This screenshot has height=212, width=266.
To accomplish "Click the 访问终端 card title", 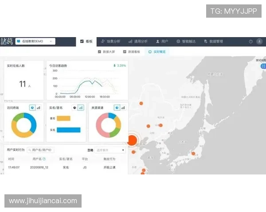I will (x=13, y=108).
